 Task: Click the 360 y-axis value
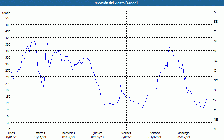[x=8, y=51]
